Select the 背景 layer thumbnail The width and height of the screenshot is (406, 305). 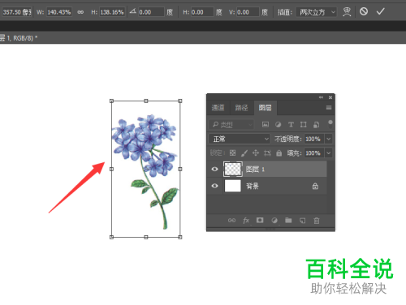coord(233,186)
